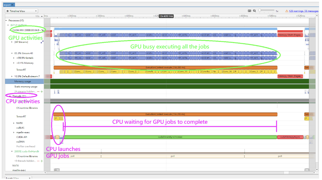The image size is (322, 180).
Task: Click the red minus next to 19 threads hidden
Action: pos(38,161)
